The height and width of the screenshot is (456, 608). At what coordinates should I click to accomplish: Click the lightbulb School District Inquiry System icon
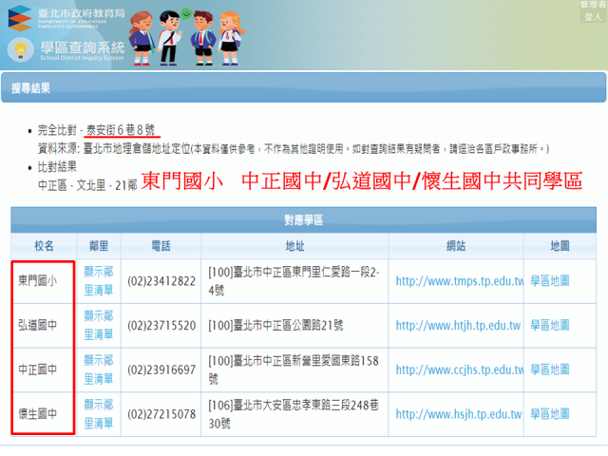pyautogui.click(x=20, y=49)
